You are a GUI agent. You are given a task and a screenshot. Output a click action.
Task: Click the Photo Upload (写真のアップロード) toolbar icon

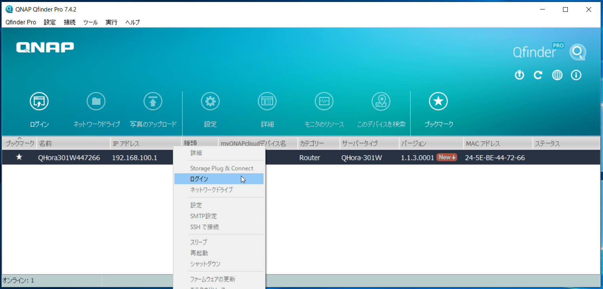[153, 102]
